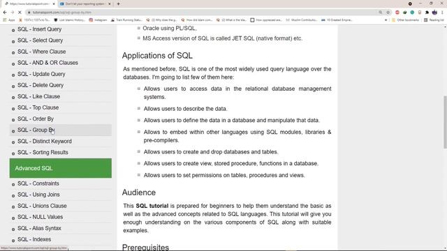
Task: Switch to the tutorialspoint tab
Action: point(29,4)
